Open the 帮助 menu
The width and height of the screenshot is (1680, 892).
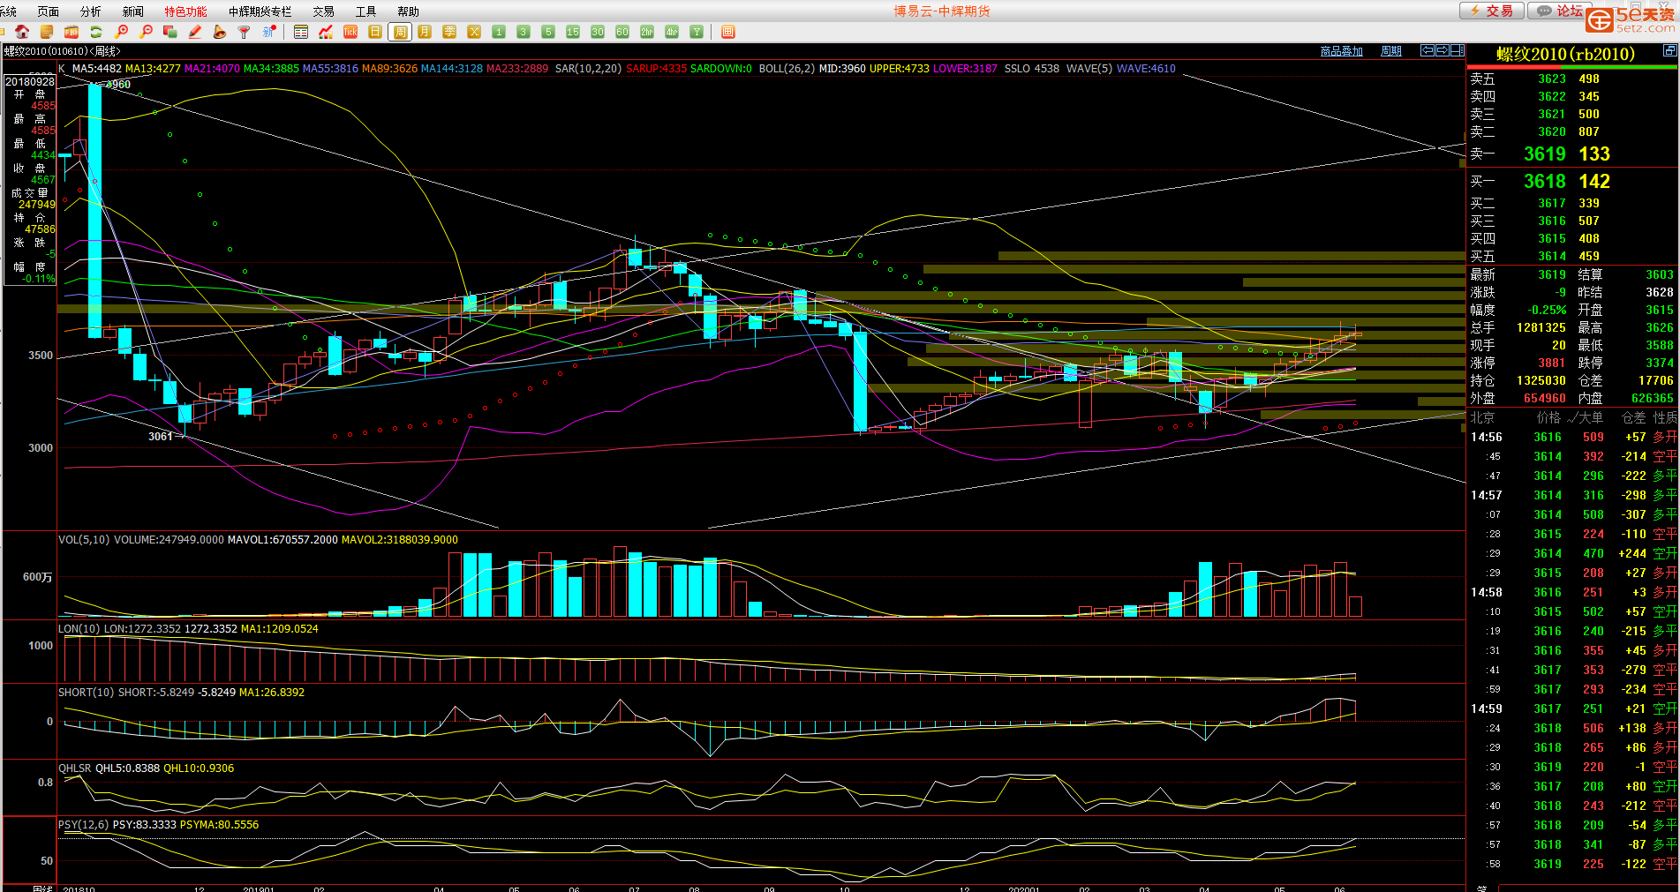click(x=408, y=11)
